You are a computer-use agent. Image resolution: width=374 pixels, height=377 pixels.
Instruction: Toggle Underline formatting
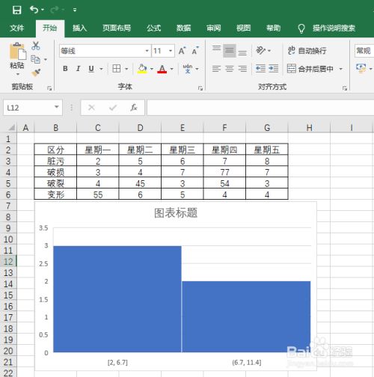(91, 69)
